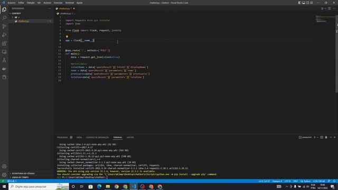Open the Ver menu
The width and height of the screenshot is (338, 190).
(x=39, y=3)
